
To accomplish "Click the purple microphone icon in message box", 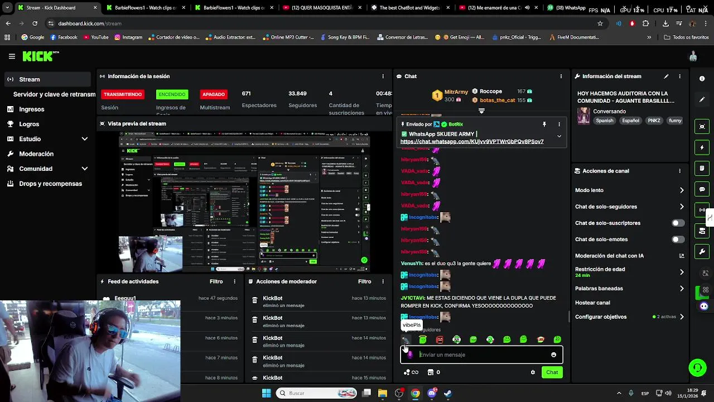I will coord(410,355).
